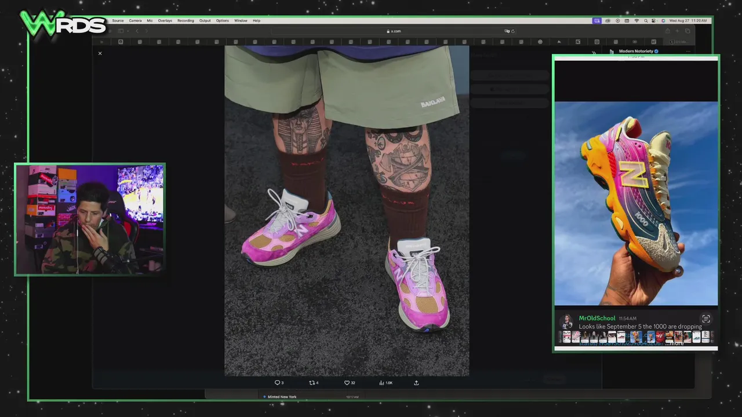Open the Recording menu
This screenshot has height=417, width=742.
(x=185, y=21)
